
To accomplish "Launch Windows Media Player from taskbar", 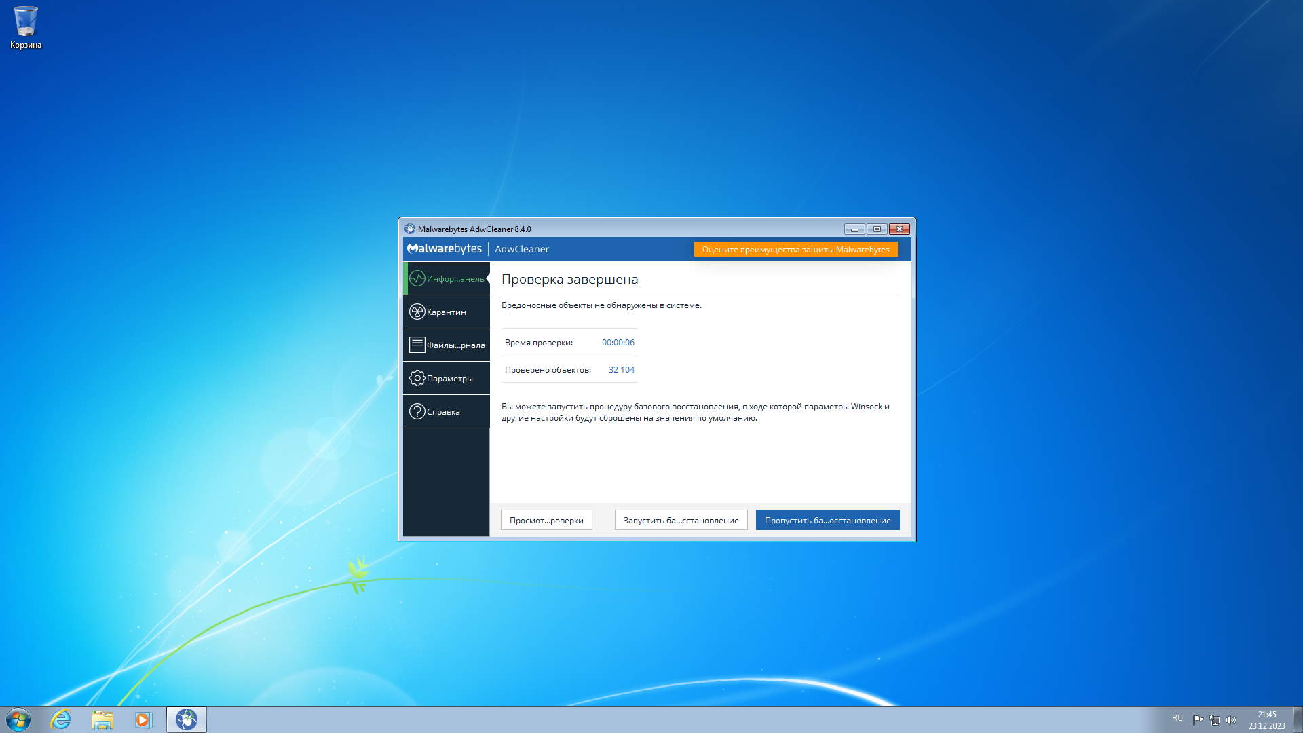I will (x=143, y=719).
